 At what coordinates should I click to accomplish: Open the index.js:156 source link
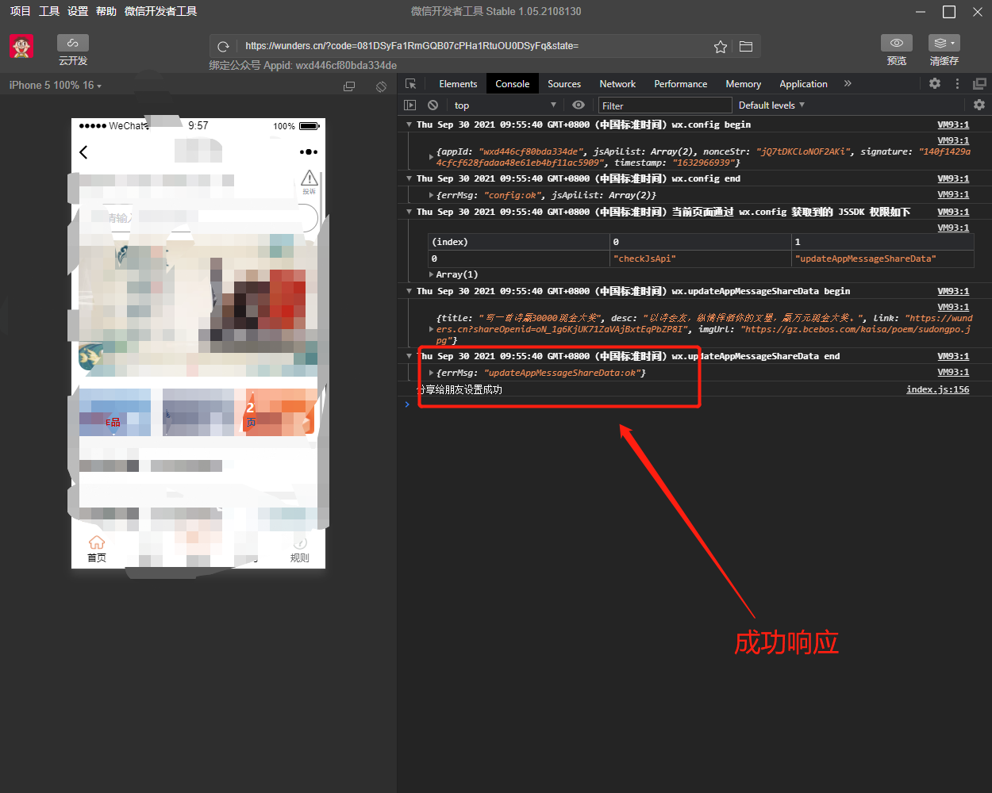point(938,389)
